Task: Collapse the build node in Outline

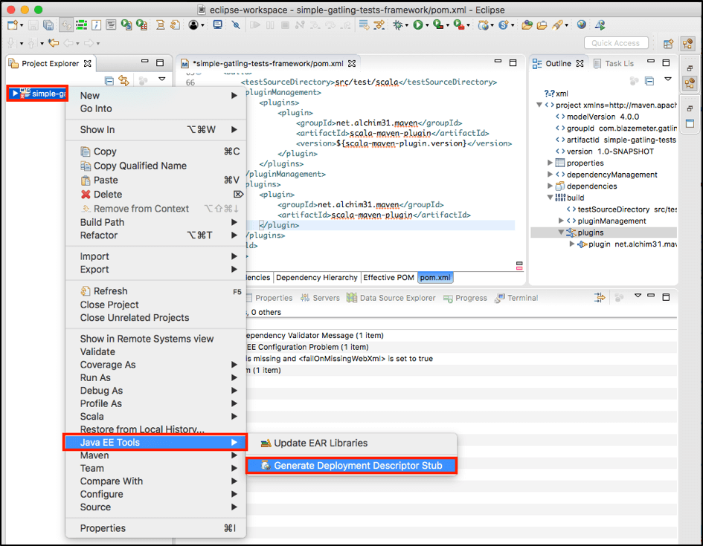Action: (x=550, y=198)
